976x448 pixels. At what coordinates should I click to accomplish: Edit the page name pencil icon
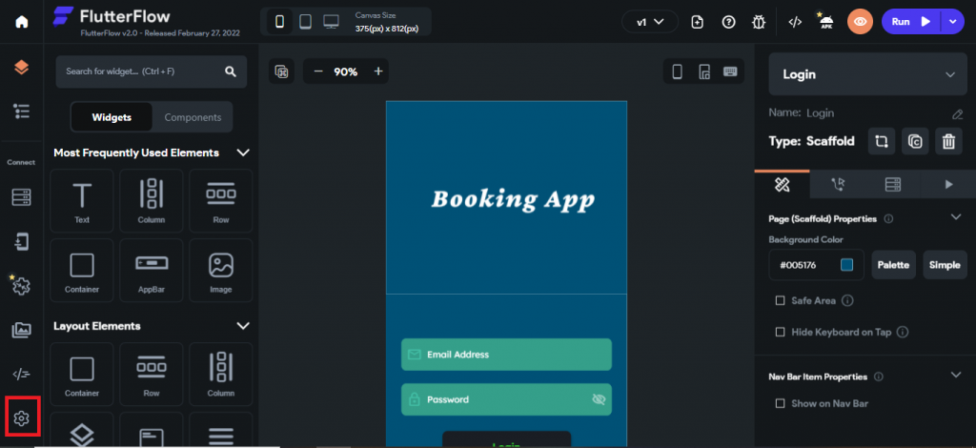pyautogui.click(x=957, y=113)
